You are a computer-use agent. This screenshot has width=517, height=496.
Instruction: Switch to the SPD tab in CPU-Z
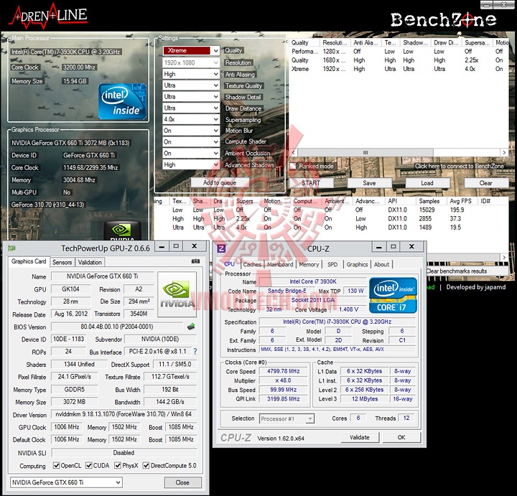click(x=332, y=264)
